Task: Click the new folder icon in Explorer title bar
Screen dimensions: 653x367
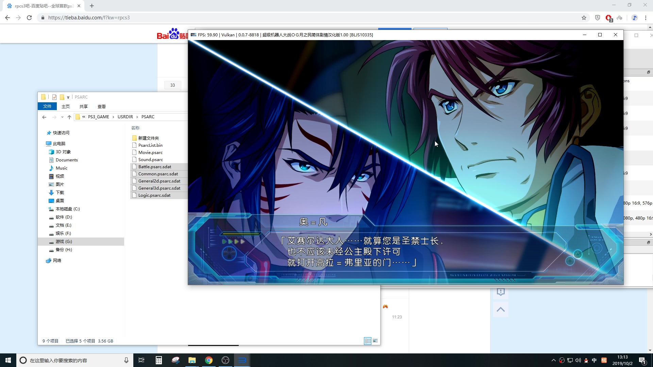Action: point(62,97)
